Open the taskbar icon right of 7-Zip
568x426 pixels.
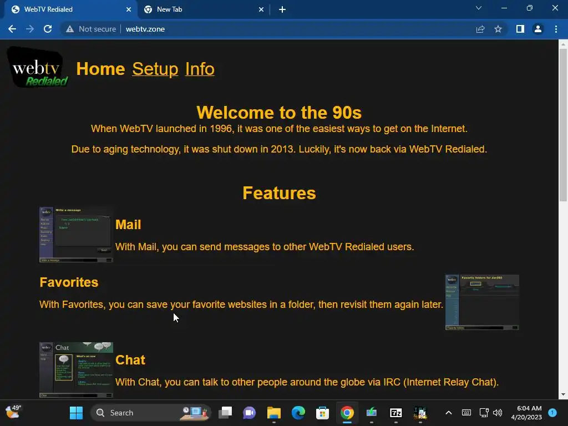[420, 413]
